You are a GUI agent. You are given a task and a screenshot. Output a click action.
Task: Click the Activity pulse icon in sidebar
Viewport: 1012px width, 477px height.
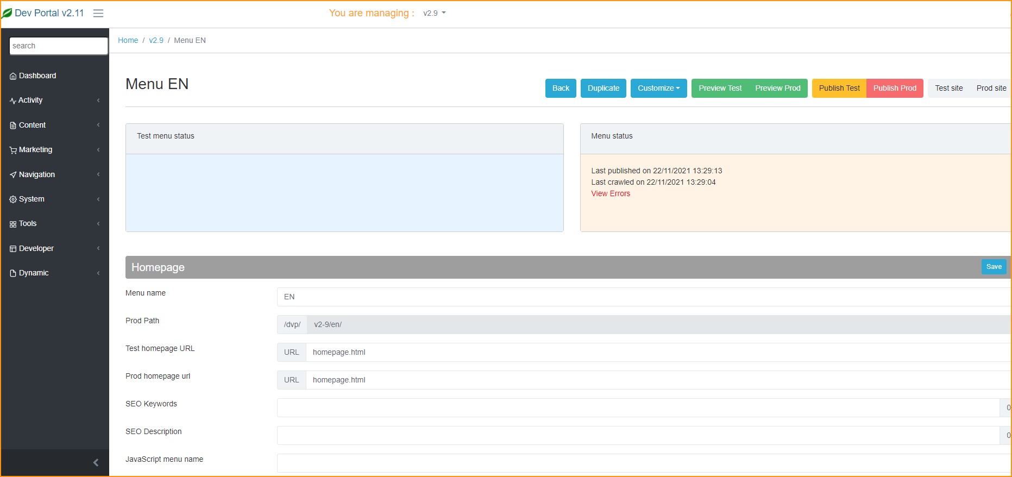coord(13,101)
